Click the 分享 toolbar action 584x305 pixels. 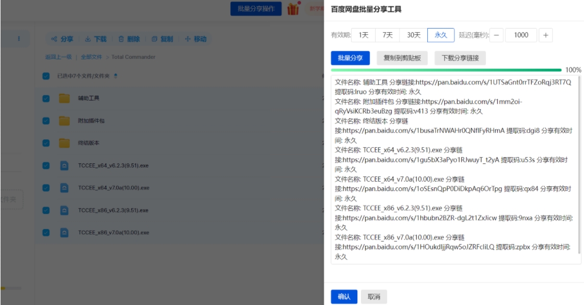point(62,39)
